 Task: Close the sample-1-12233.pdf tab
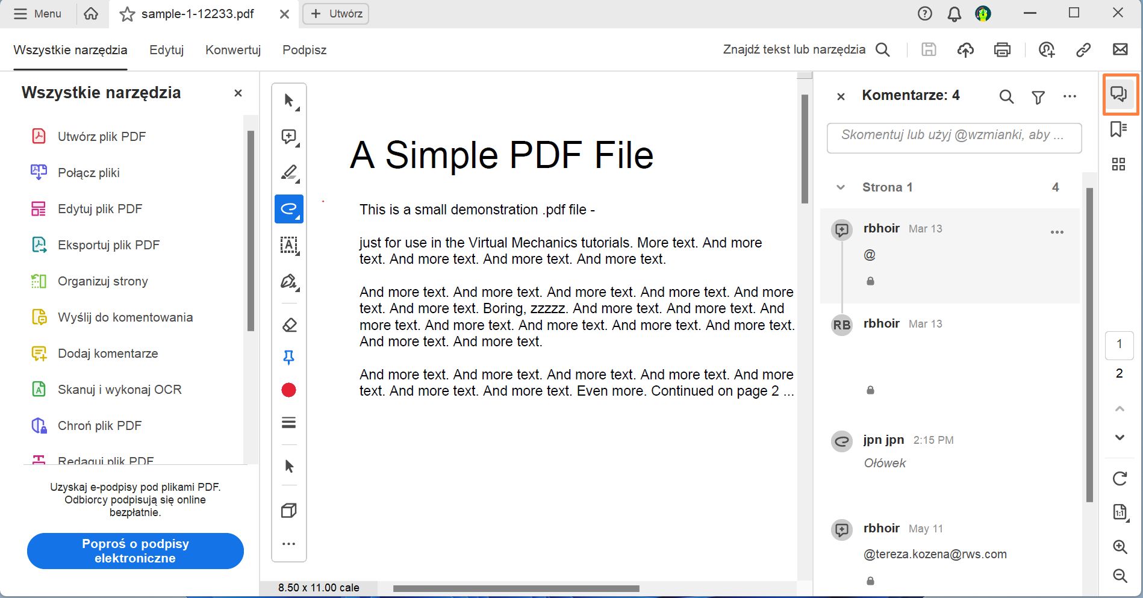tap(284, 14)
